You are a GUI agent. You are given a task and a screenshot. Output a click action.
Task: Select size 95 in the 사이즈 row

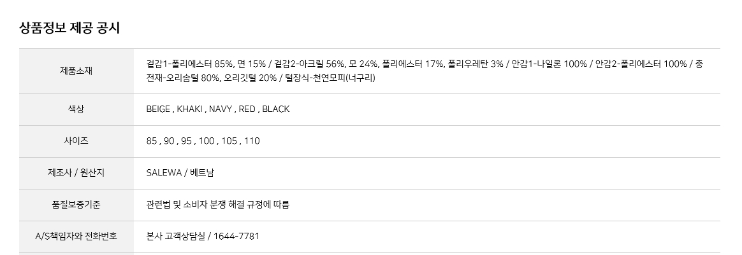pyautogui.click(x=186, y=141)
